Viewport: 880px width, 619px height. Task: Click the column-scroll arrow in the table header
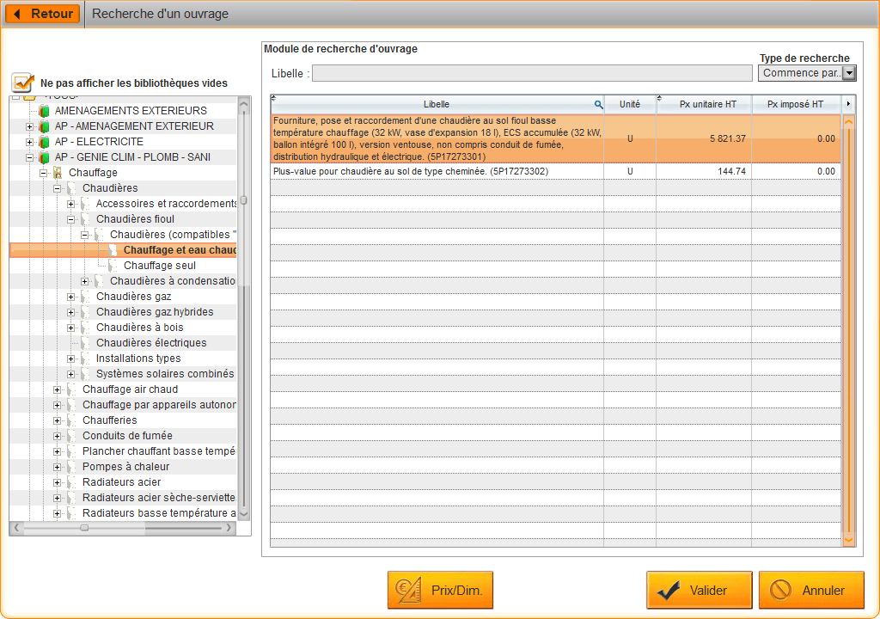click(x=848, y=104)
